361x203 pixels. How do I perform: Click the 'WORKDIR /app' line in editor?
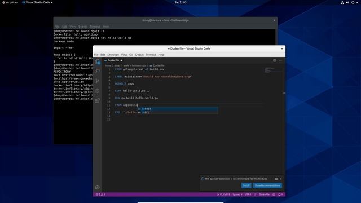124,83
